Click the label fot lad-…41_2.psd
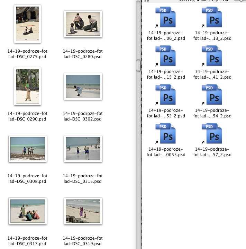This screenshot has width=246, height=249. [212, 77]
